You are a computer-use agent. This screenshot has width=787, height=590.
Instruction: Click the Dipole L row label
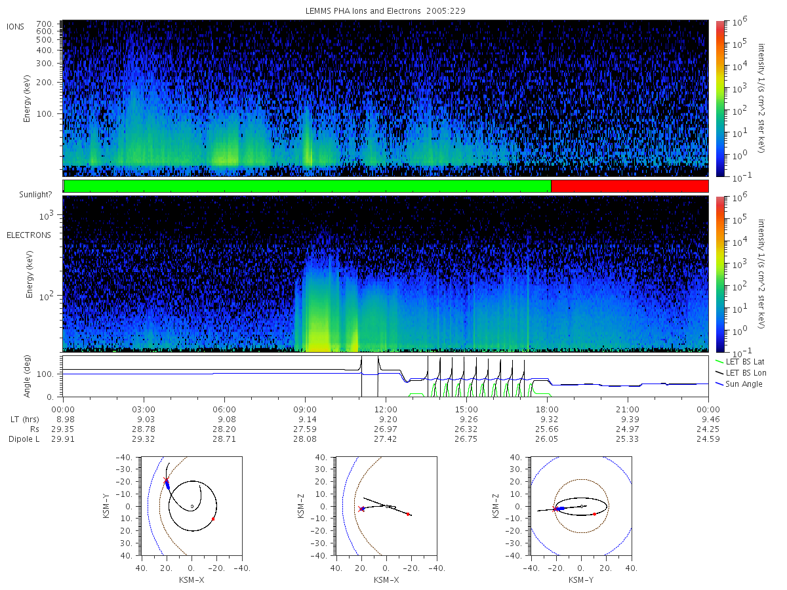[24, 439]
